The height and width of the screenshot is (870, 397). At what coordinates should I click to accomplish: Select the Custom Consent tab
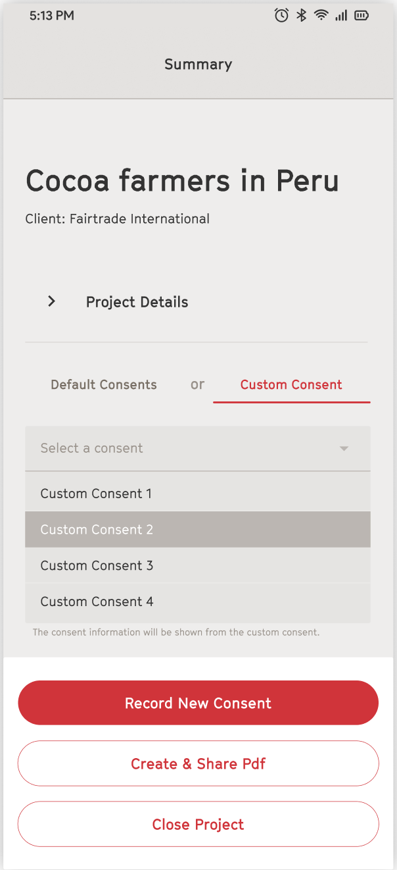(291, 385)
